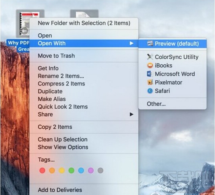Choose Show View Options
This screenshot has width=215, height=195.
pyautogui.click(x=84, y=147)
